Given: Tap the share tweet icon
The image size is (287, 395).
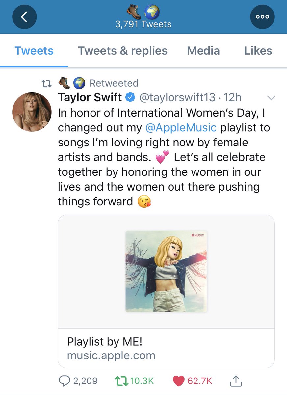Looking at the screenshot, I should point(235,381).
